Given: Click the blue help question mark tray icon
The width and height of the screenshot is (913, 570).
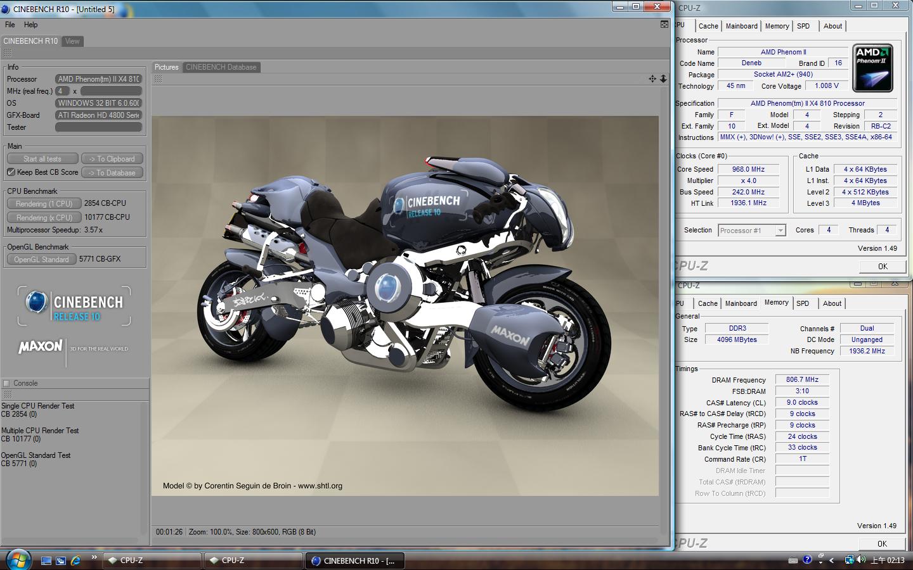Looking at the screenshot, I should 807,560.
